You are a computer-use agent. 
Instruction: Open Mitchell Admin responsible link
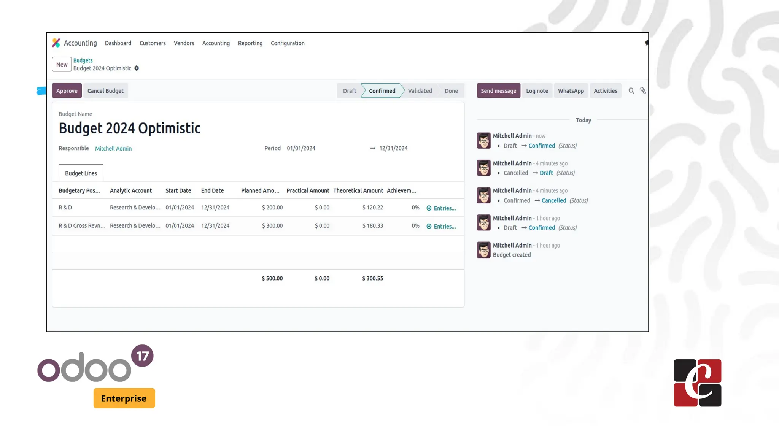pos(113,149)
